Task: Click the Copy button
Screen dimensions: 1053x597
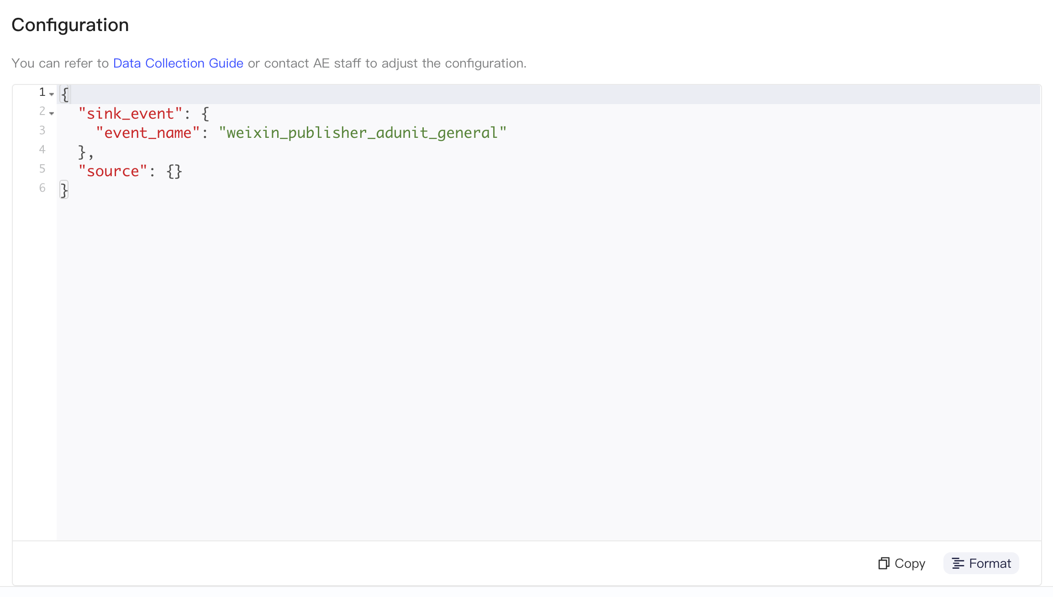Action: tap(901, 563)
